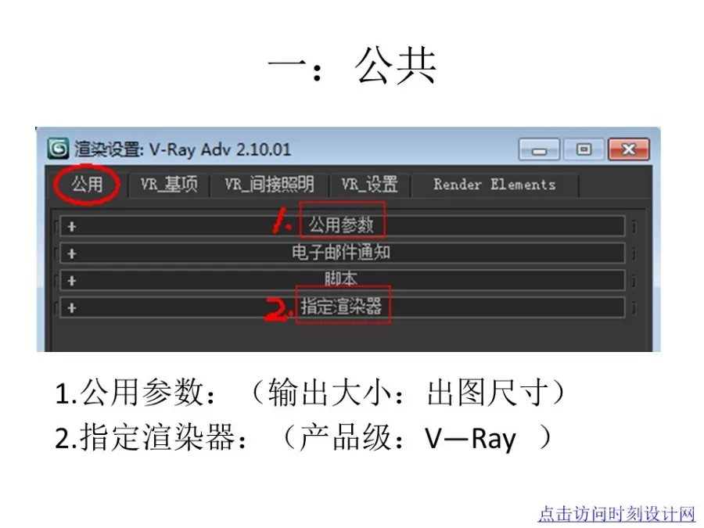Click the plus sign beside 指定渲染器

pos(70,307)
